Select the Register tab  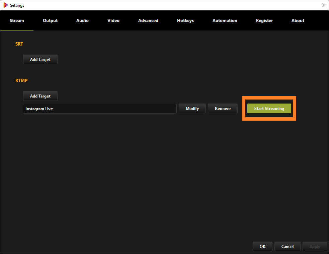click(264, 20)
